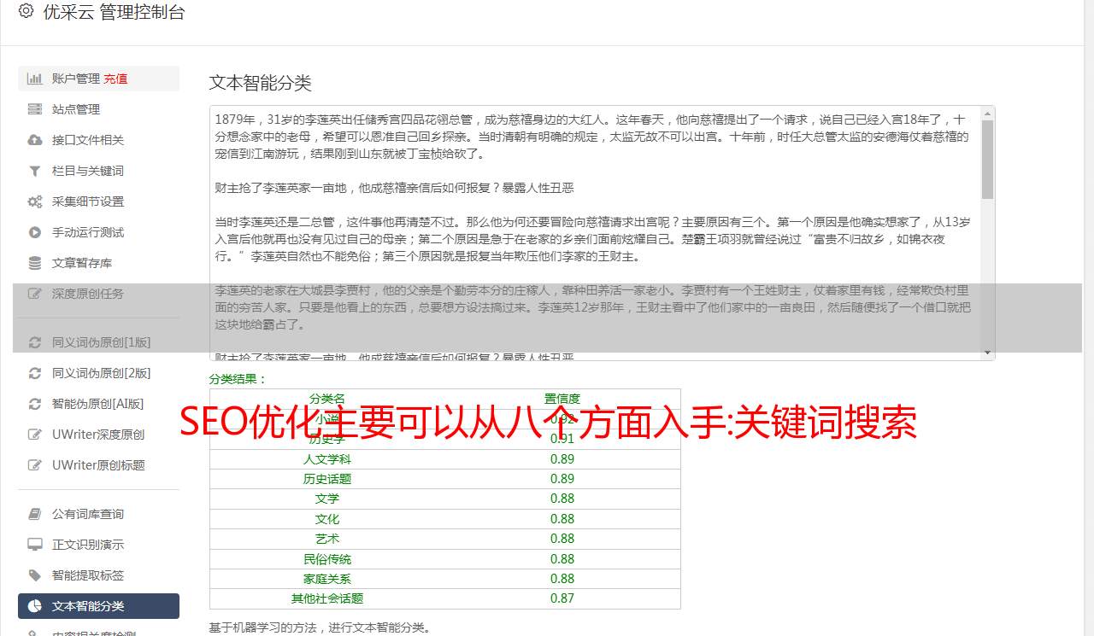Click the text area scrollbar thumb
Image resolution: width=1094 pixels, height=636 pixels.
[987, 159]
